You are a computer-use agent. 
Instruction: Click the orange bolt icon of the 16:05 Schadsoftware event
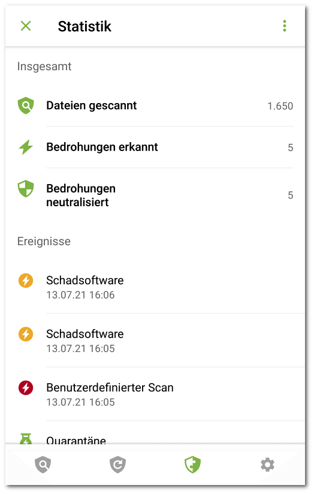(26, 334)
